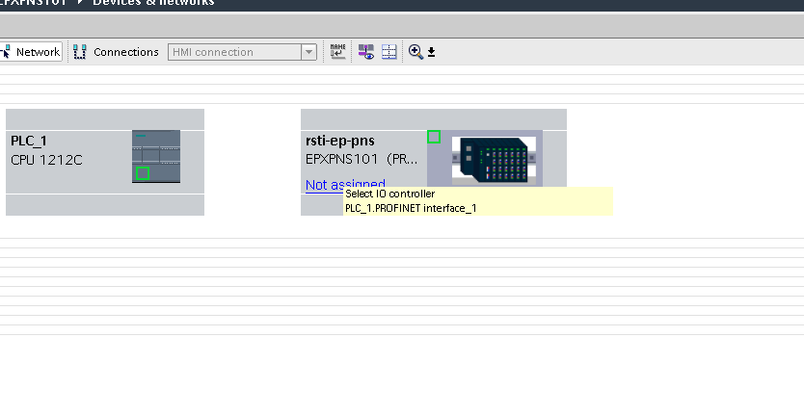Select green PROFINET port on PLC_1

click(x=143, y=173)
